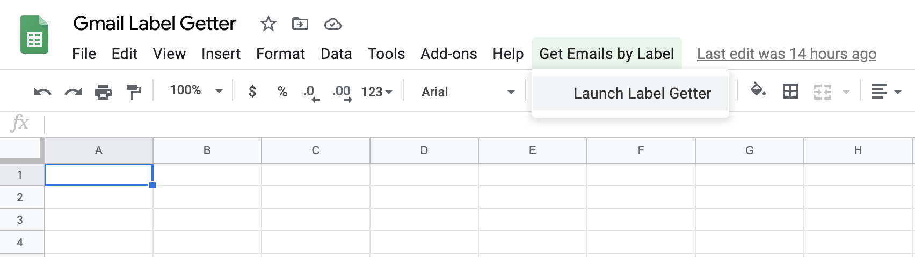
Task: Format cell as currency
Action: [x=252, y=92]
